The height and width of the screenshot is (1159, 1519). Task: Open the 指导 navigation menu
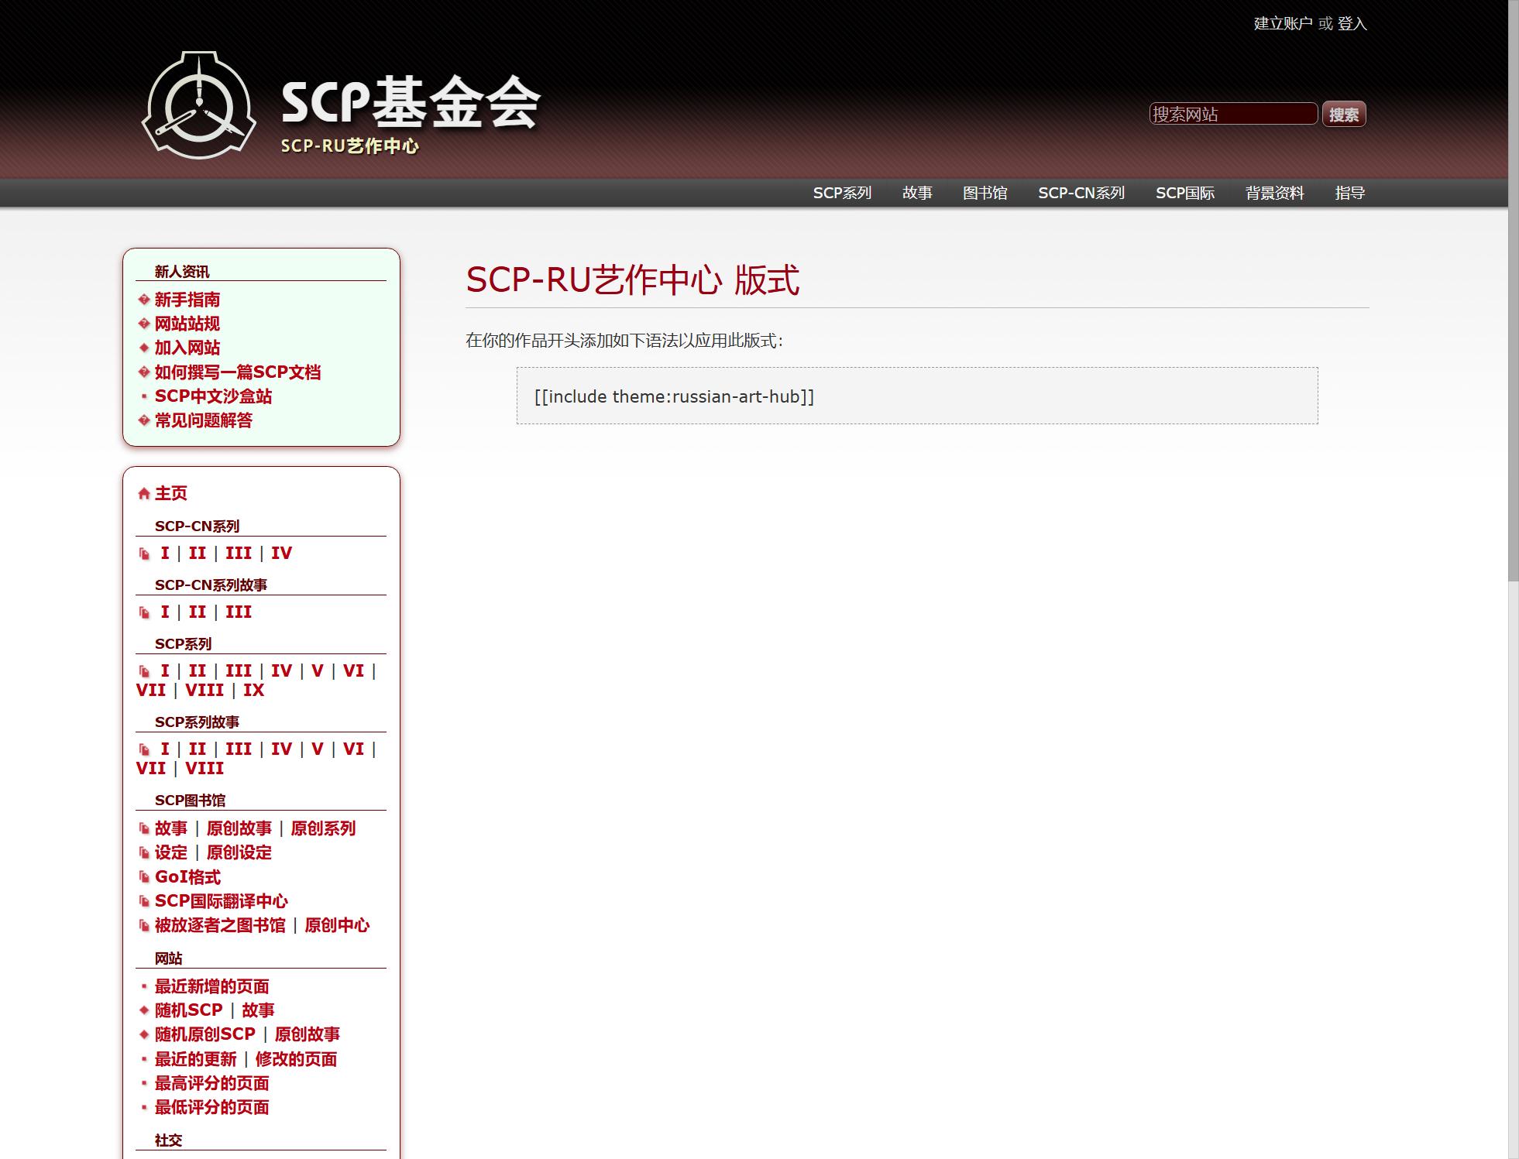(1349, 193)
